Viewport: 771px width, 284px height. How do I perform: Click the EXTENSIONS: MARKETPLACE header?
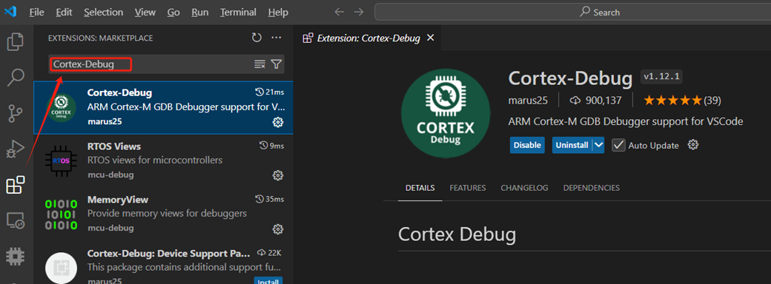point(100,38)
